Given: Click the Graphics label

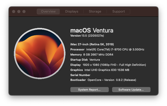Looking at the screenshot, I should pyautogui.click(x=77, y=70).
